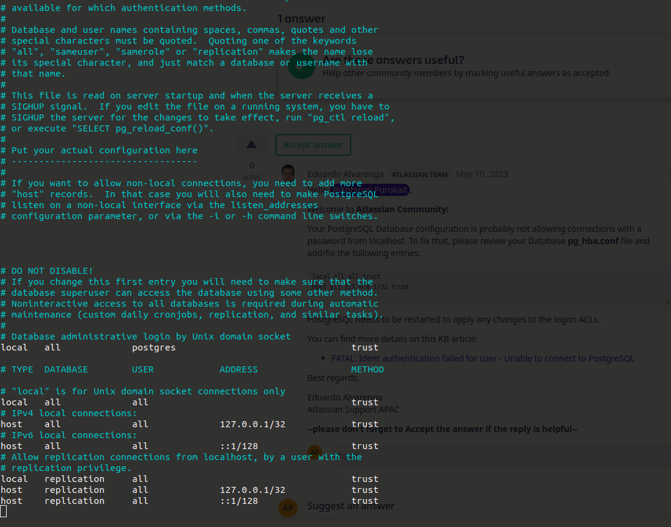Click Eduardo Alvarenga's profile avatar
671x527 pixels.
(x=287, y=173)
